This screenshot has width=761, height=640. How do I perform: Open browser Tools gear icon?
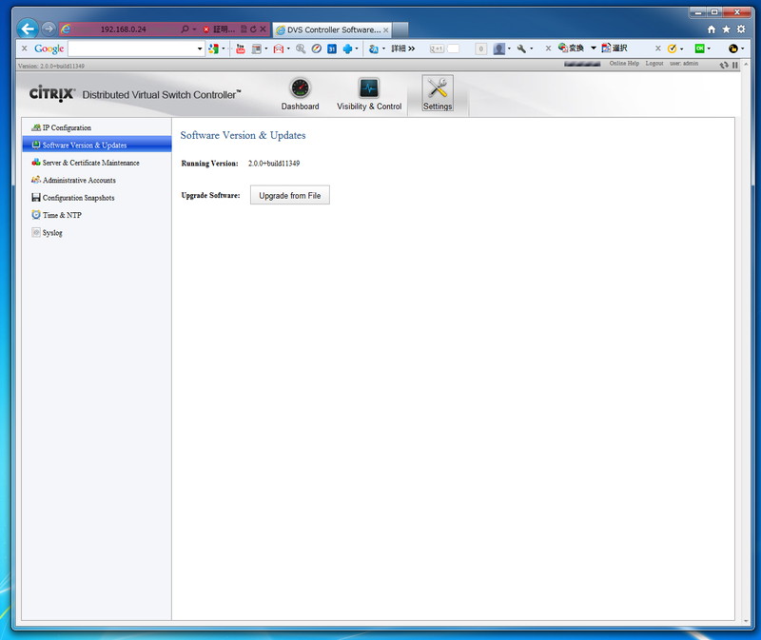click(741, 29)
